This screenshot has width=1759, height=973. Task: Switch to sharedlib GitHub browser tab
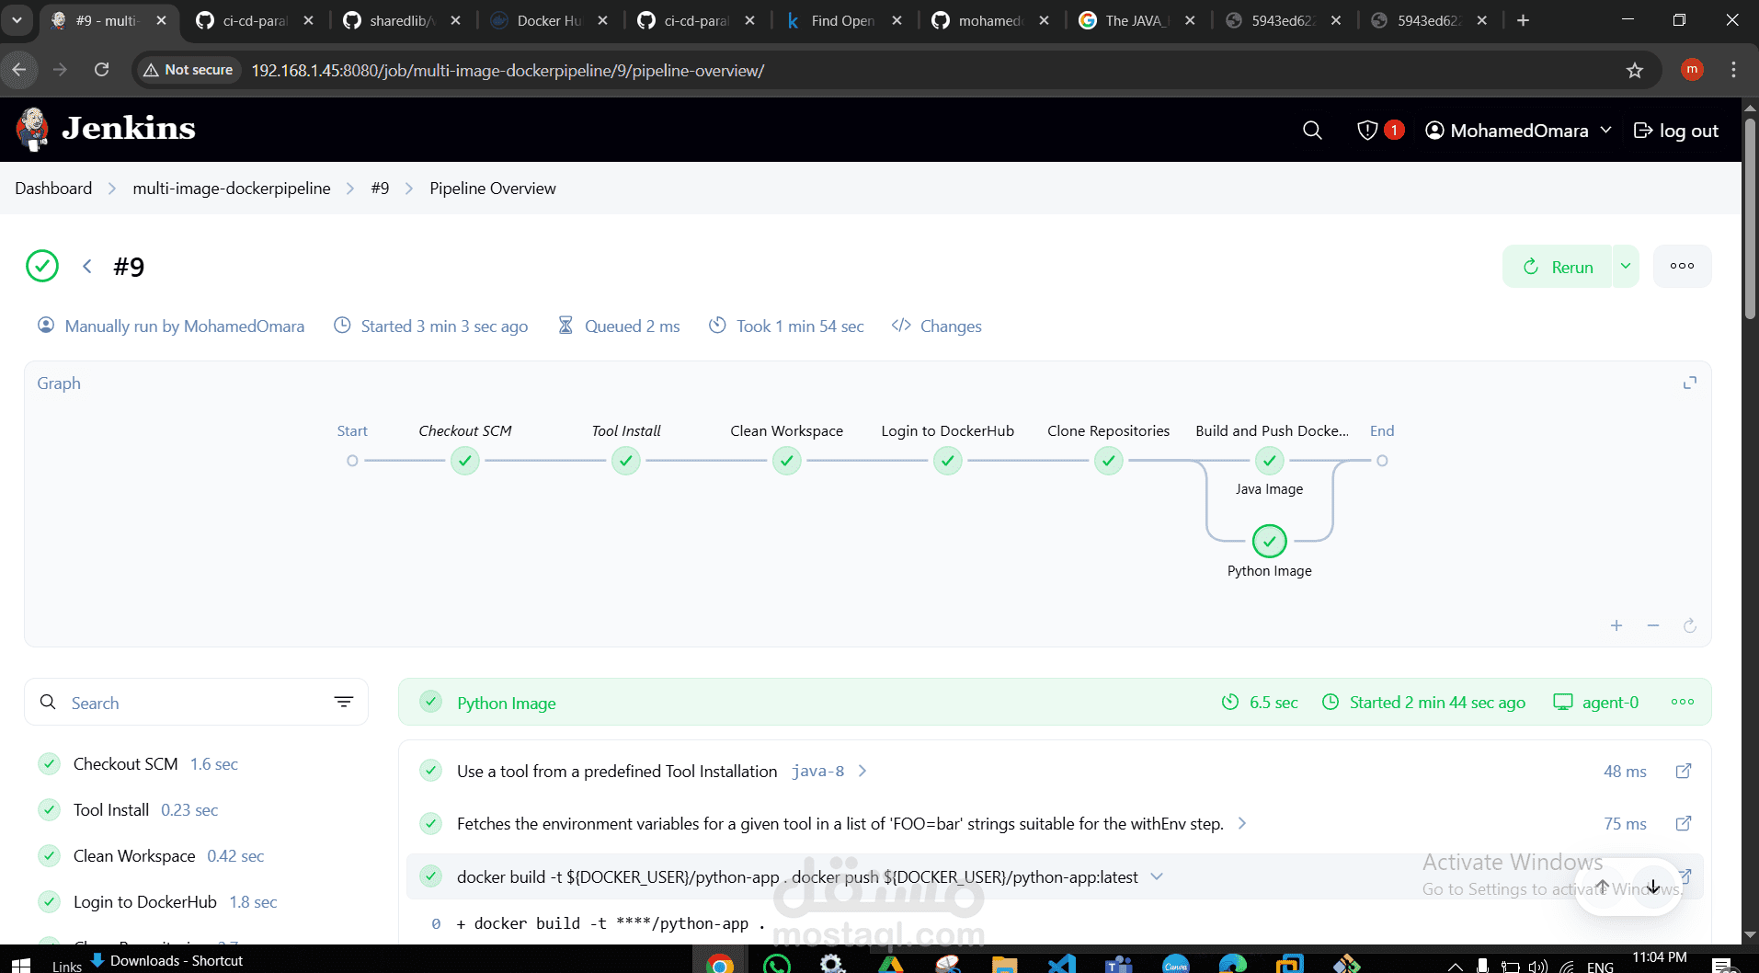pos(402,20)
